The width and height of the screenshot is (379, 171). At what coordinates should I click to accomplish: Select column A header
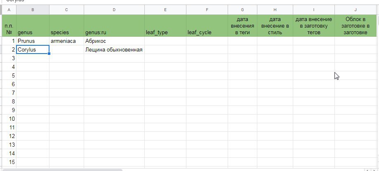(9, 9)
